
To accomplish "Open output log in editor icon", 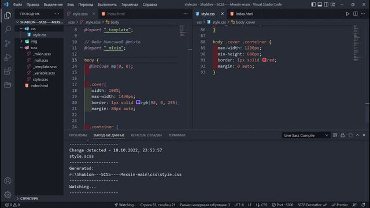I will coord(350,135).
